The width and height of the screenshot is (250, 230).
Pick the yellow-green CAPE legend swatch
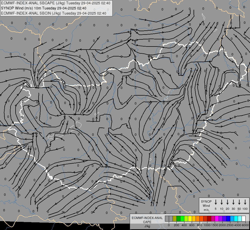(186, 218)
